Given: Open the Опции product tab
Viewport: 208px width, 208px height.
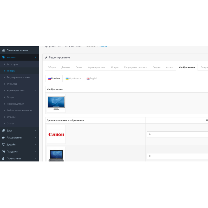Looking at the screenshot, I should tap(115, 67).
